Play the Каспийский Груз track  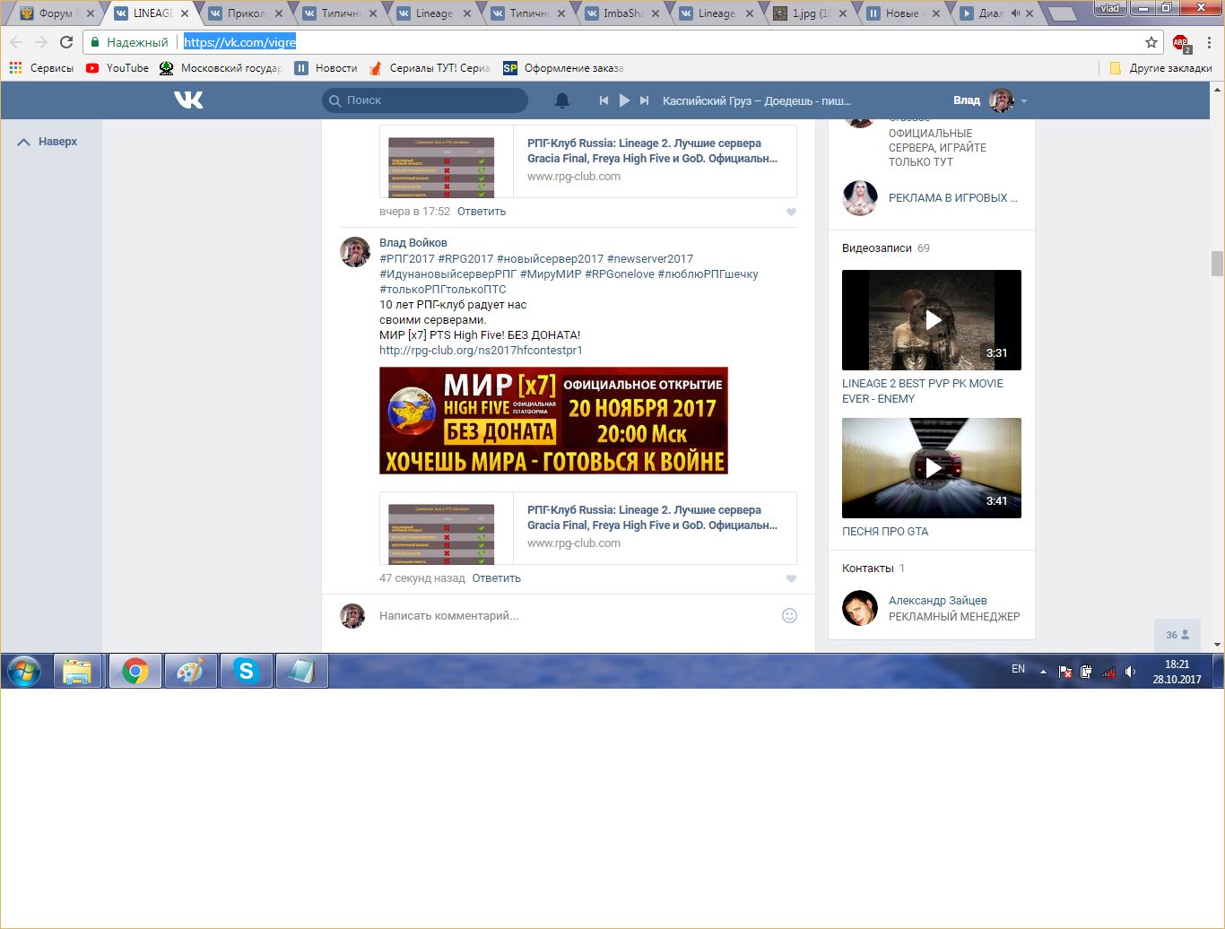tap(624, 100)
